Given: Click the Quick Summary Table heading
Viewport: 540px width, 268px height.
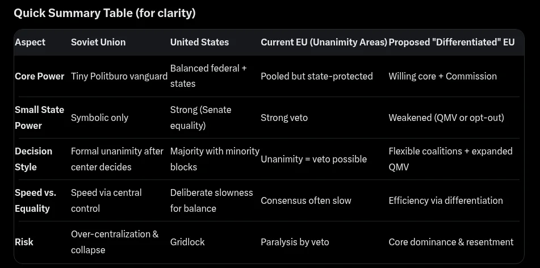Looking at the screenshot, I should coord(104,13).
